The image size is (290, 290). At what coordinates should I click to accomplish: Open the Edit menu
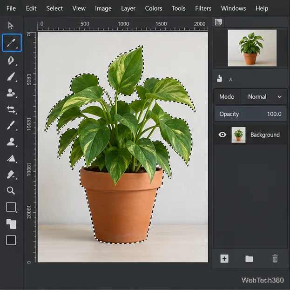pyautogui.click(x=31, y=8)
